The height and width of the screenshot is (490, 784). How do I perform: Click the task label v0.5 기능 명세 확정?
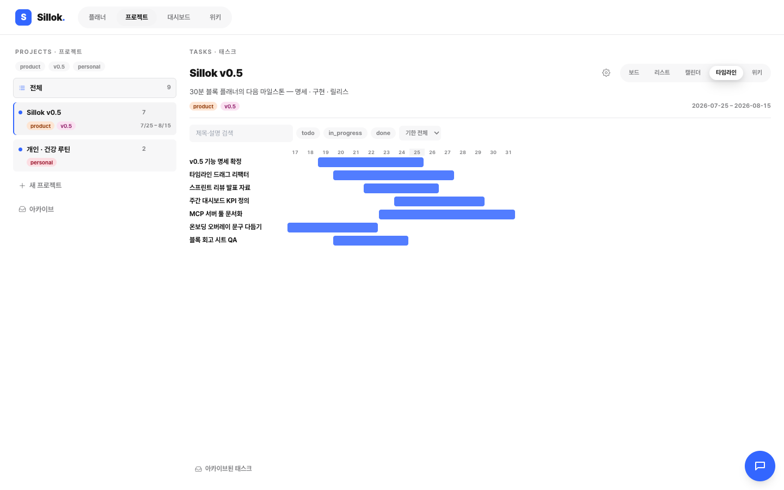pos(216,162)
